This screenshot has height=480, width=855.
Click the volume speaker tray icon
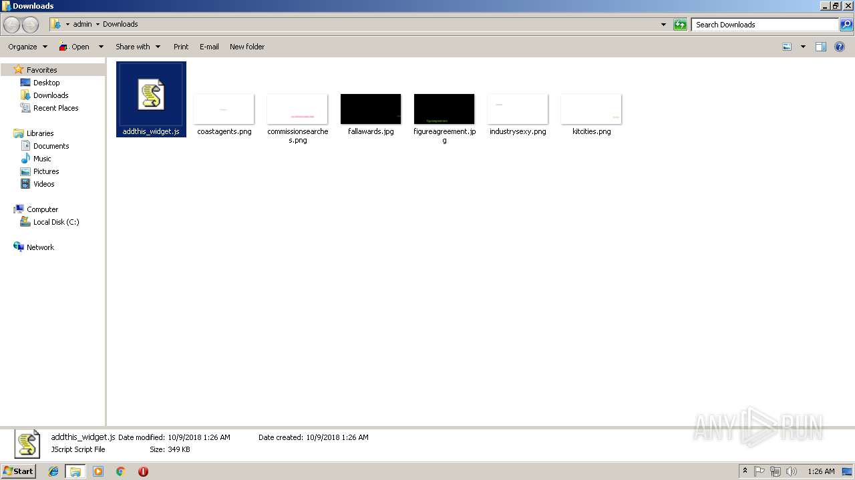coord(792,471)
